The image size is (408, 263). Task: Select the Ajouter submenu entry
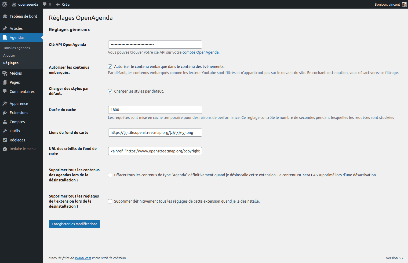coord(9,55)
